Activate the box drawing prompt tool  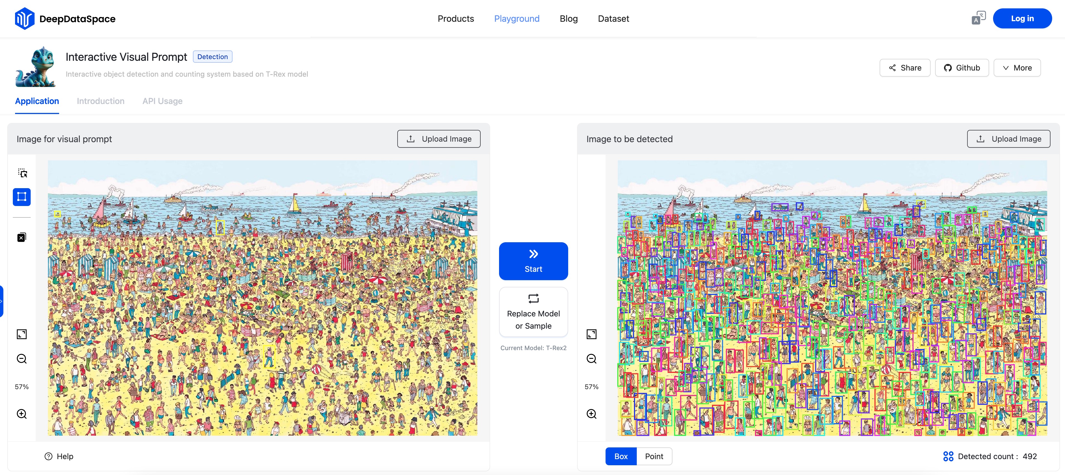tap(22, 197)
